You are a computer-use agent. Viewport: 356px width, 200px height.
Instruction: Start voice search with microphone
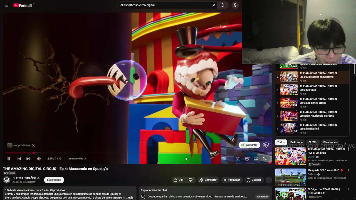(235, 5)
